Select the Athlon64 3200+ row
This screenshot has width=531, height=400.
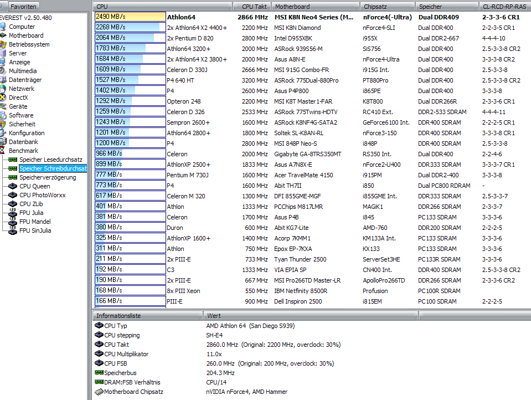(312, 49)
